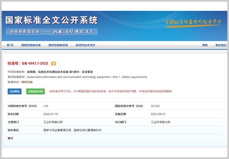Open the 首页 home menu item
This screenshot has height=159, width=229.
click(x=10, y=45)
